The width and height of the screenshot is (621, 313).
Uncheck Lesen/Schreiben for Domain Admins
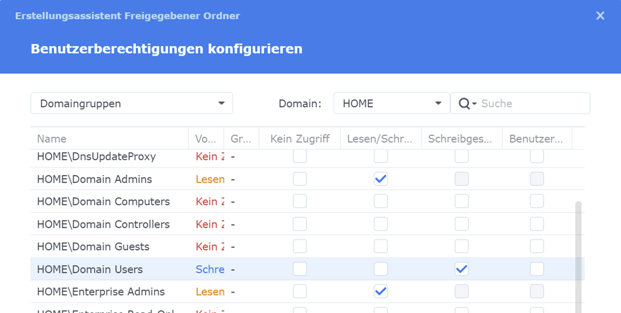[381, 179]
